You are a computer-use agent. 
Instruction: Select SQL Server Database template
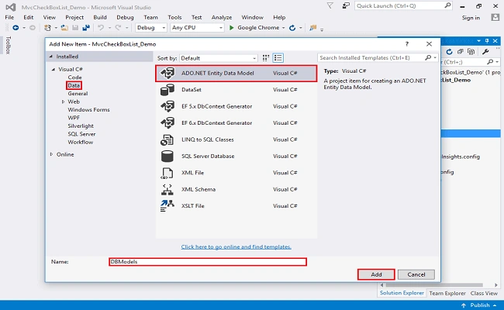236,157
